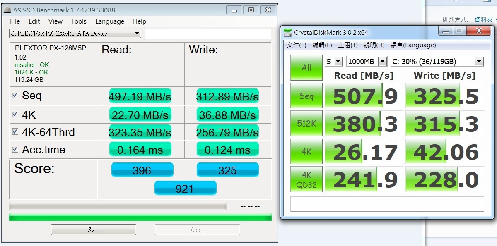Click the read access time 0.164 ms
497x246 pixels.
pos(140,150)
